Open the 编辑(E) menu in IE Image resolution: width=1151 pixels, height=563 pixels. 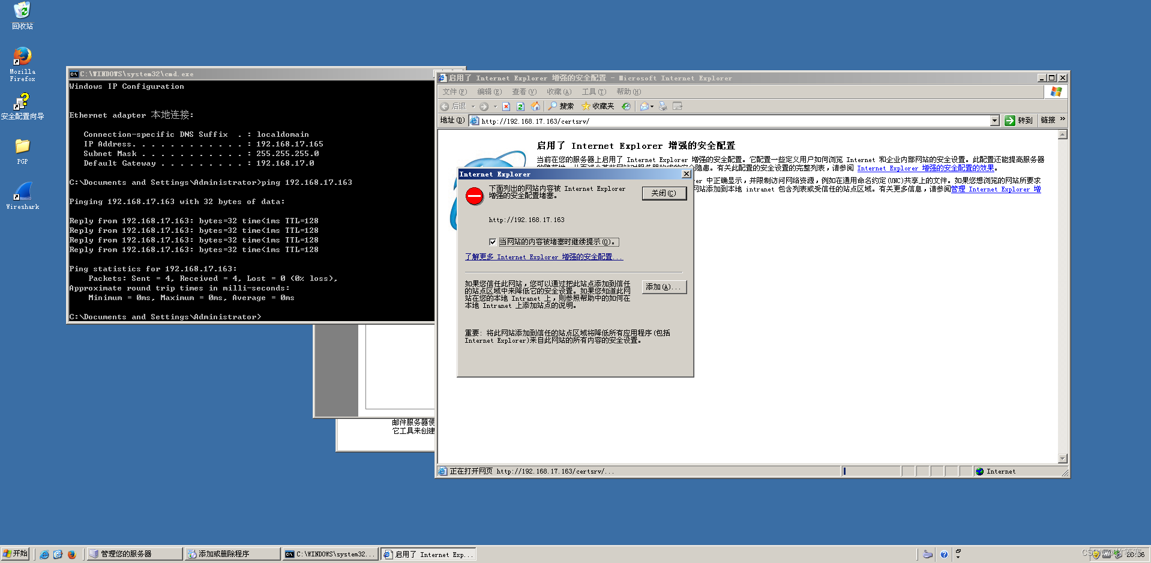pyautogui.click(x=489, y=92)
